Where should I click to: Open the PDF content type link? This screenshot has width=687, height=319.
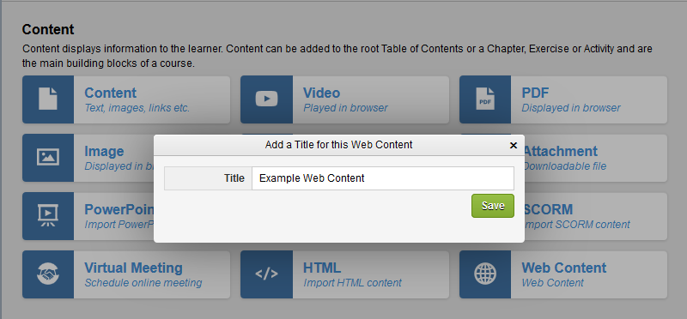click(535, 93)
